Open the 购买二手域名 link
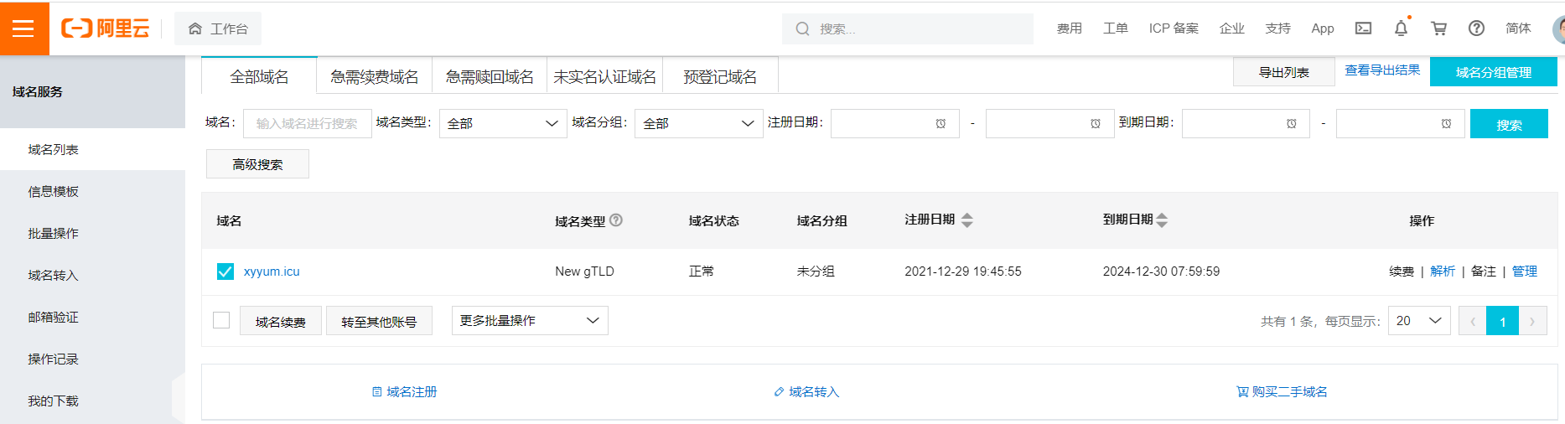Screen dimensions: 1565x424 [x=1283, y=391]
